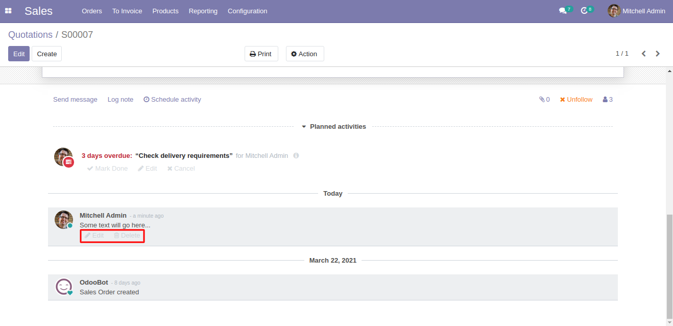
Task: Click the Log note link
Action: coord(120,100)
